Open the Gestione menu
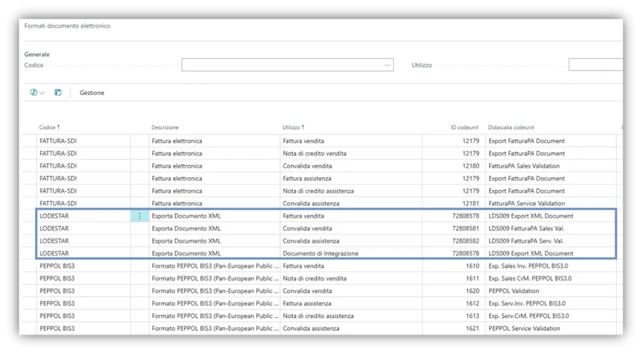The width and height of the screenshot is (642, 354). (92, 93)
